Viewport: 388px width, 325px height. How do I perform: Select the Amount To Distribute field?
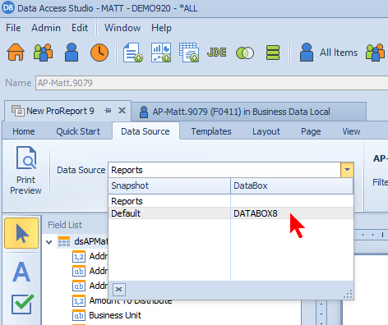[131, 300]
